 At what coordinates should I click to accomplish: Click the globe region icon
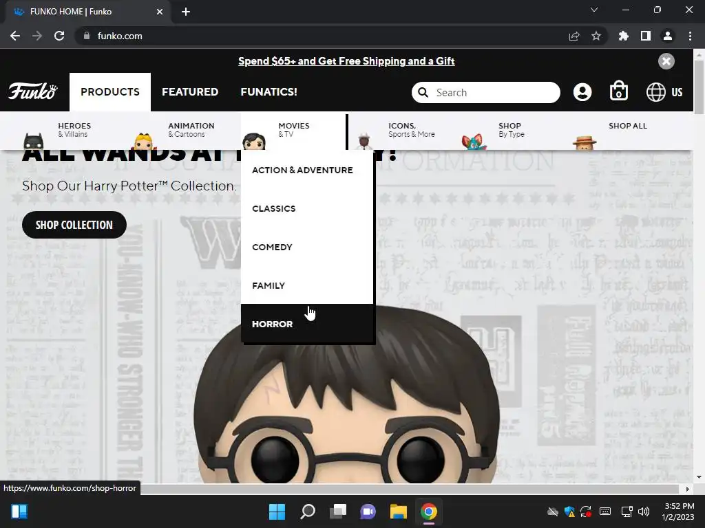(x=655, y=92)
